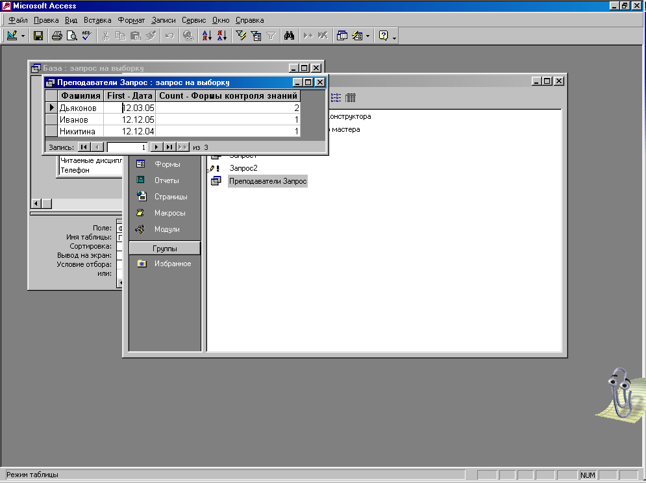Delete the record using the toolbar icon
This screenshot has height=483, width=646.
coord(323,36)
